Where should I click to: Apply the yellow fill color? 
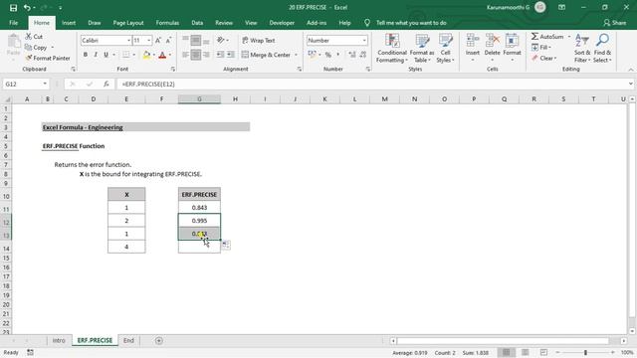click(146, 55)
